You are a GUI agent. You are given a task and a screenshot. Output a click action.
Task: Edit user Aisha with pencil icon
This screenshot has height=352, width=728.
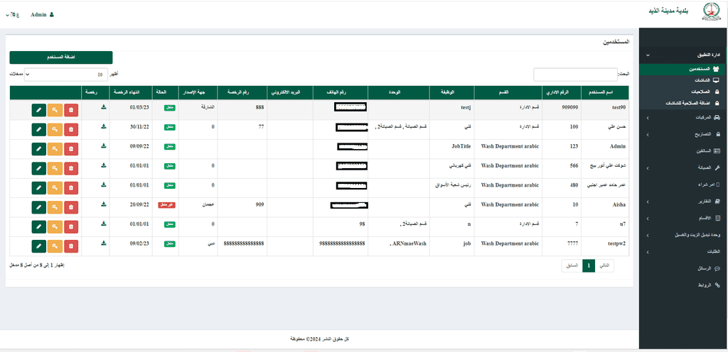point(39,207)
